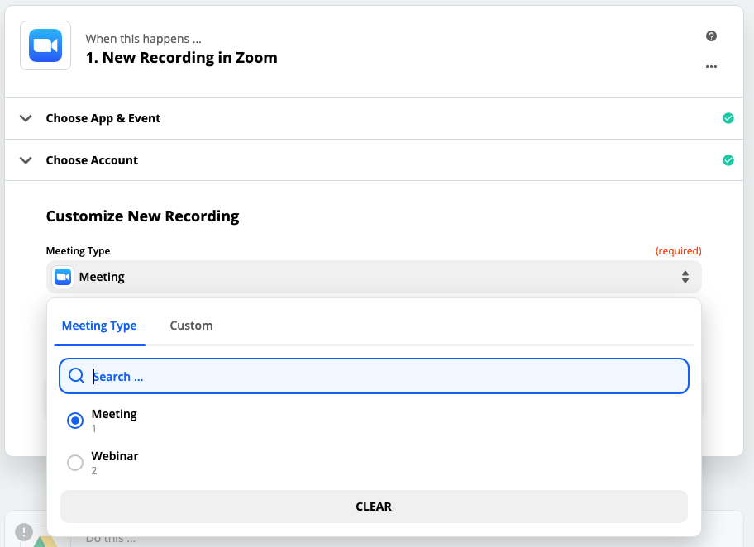Click the small Zoom icon in Meeting Type field

pyautogui.click(x=63, y=277)
